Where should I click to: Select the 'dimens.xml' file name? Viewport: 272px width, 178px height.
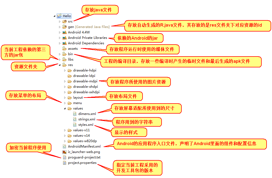(87, 114)
